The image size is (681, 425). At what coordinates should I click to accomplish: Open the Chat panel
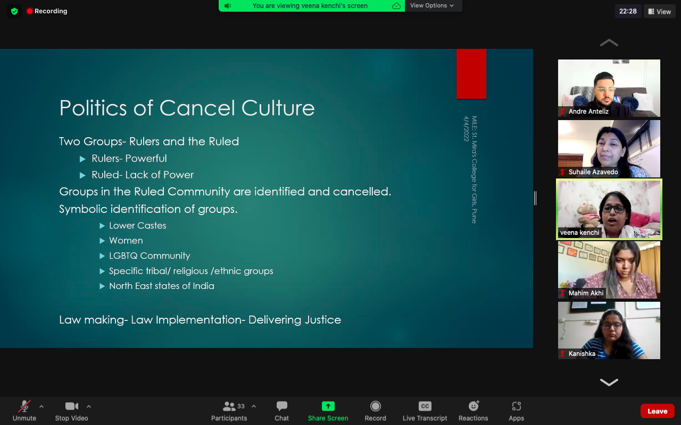tap(281, 411)
